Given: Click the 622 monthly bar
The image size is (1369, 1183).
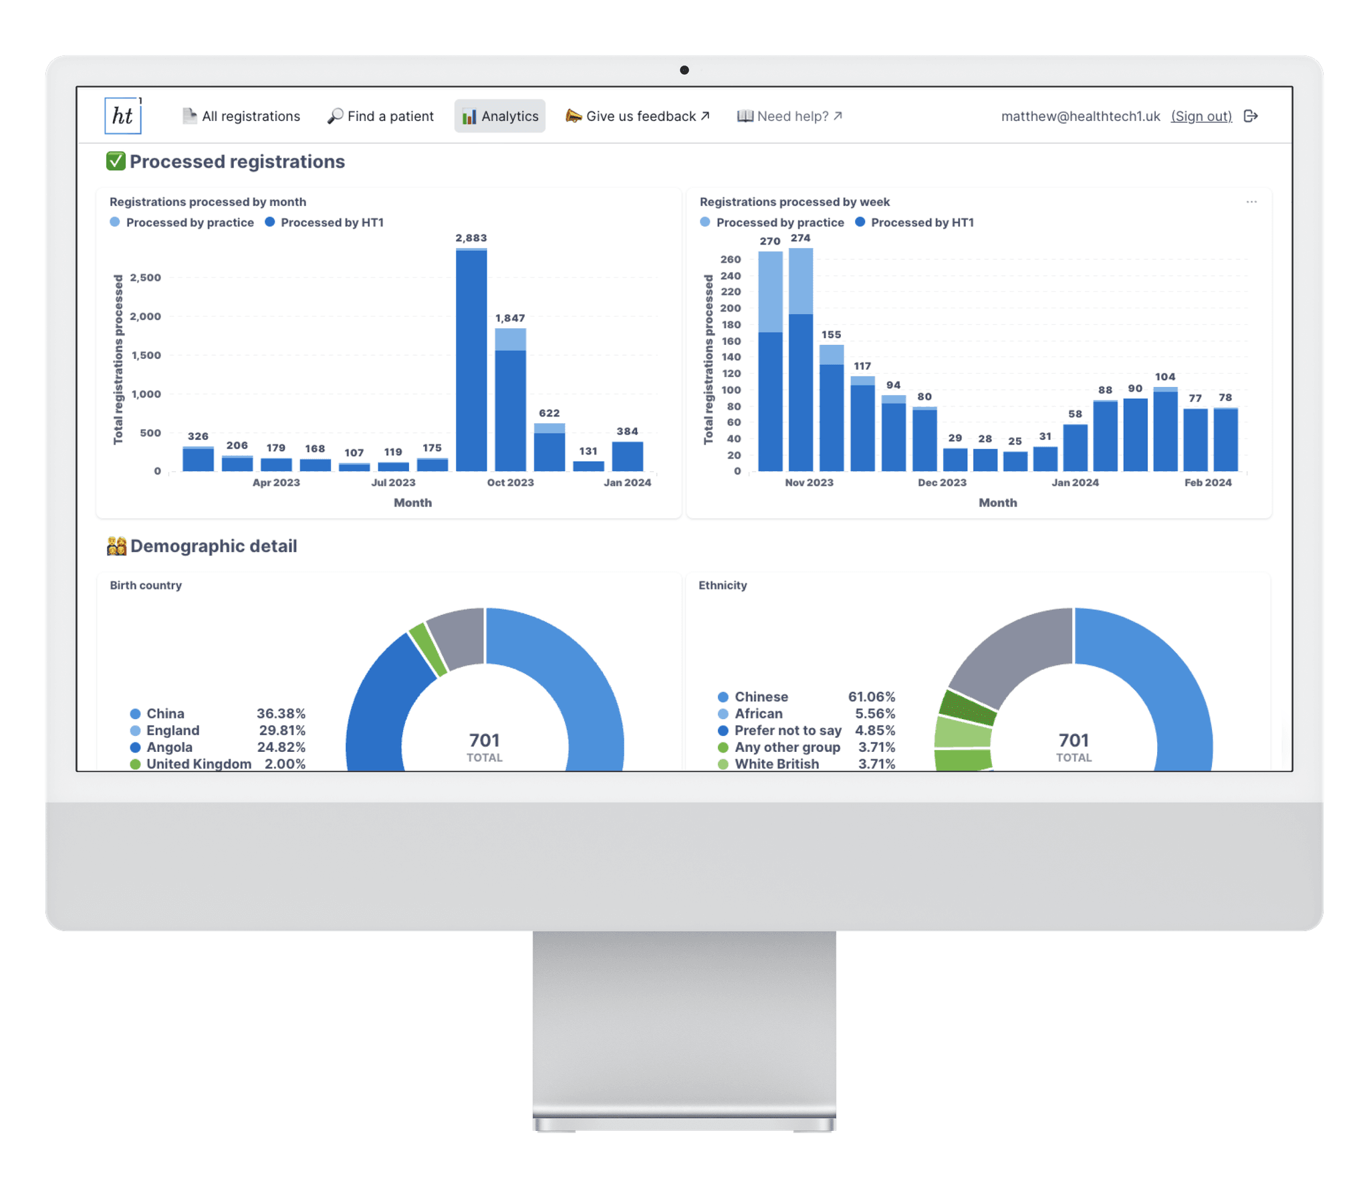Looking at the screenshot, I should coord(549,447).
